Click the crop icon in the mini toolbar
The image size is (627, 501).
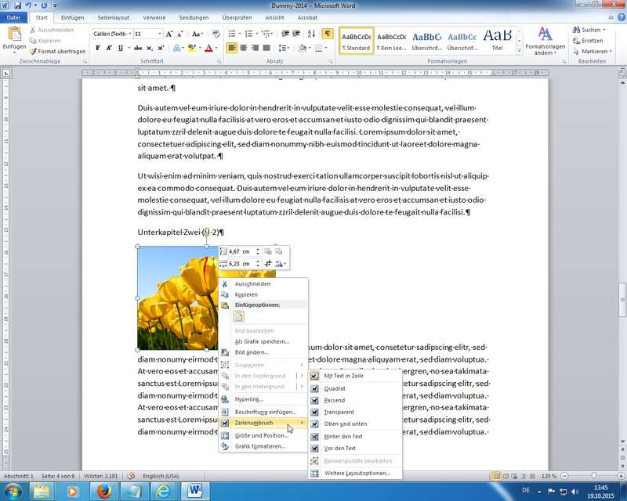(268, 264)
